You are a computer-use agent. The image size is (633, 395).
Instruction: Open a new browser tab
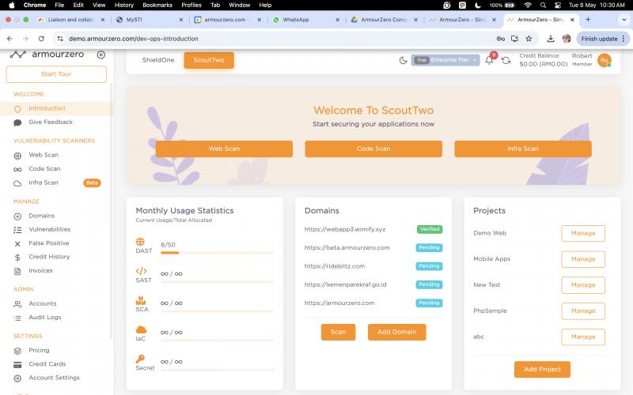tap(588, 19)
